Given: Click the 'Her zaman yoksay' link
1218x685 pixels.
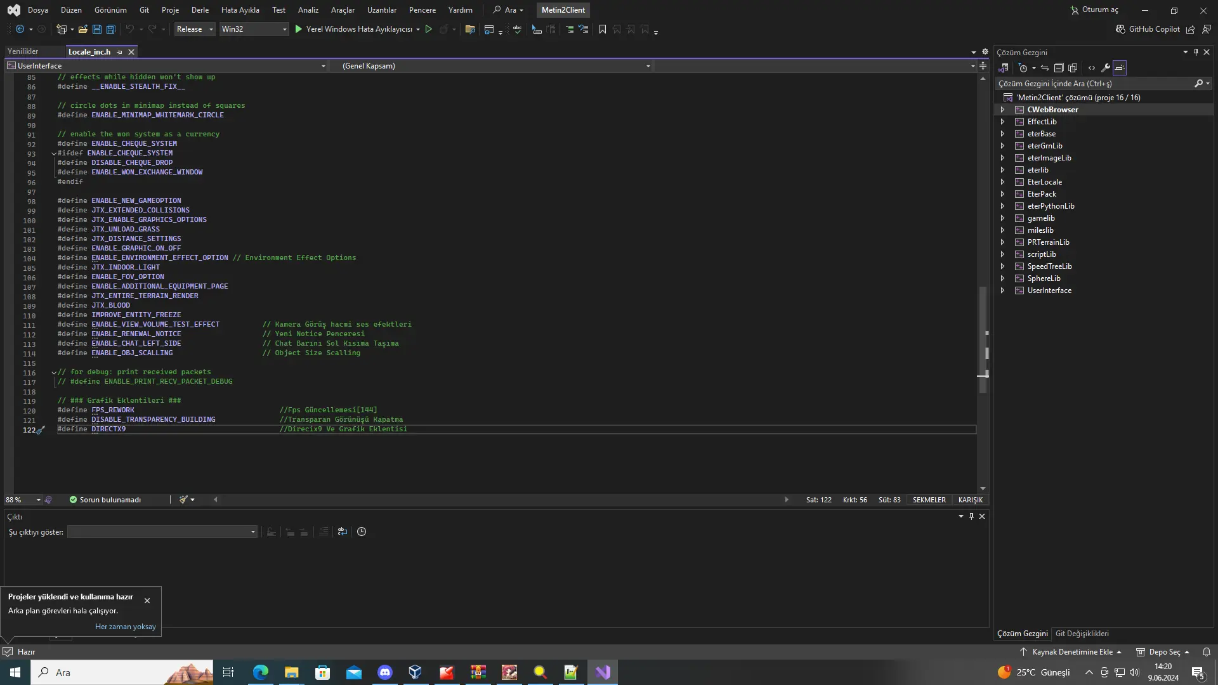Looking at the screenshot, I should coord(125,627).
